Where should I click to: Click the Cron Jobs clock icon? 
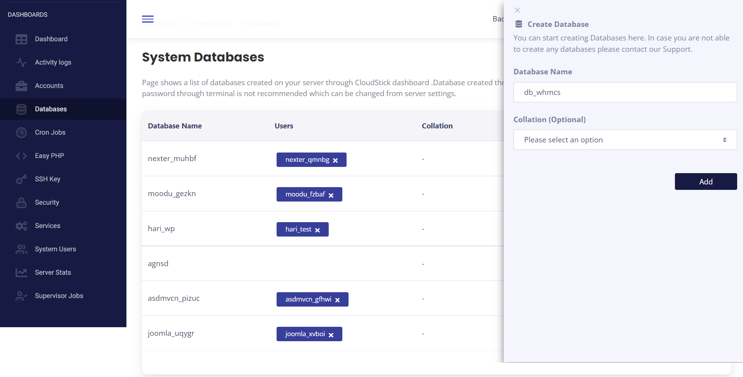(21, 133)
